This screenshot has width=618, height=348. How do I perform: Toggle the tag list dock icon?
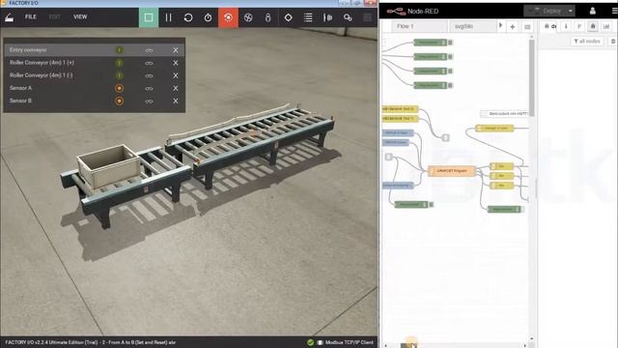[308, 17]
